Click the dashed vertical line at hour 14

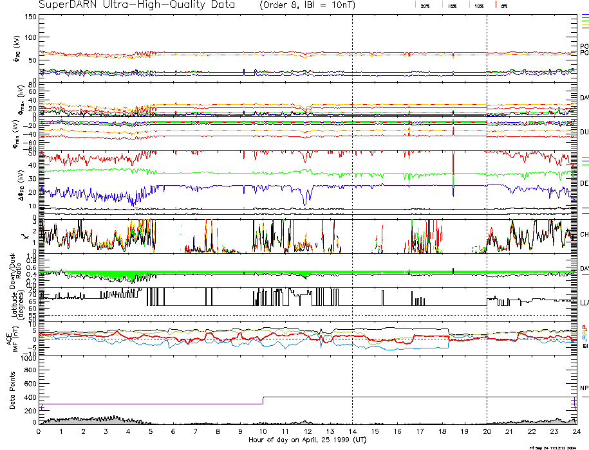click(x=353, y=193)
